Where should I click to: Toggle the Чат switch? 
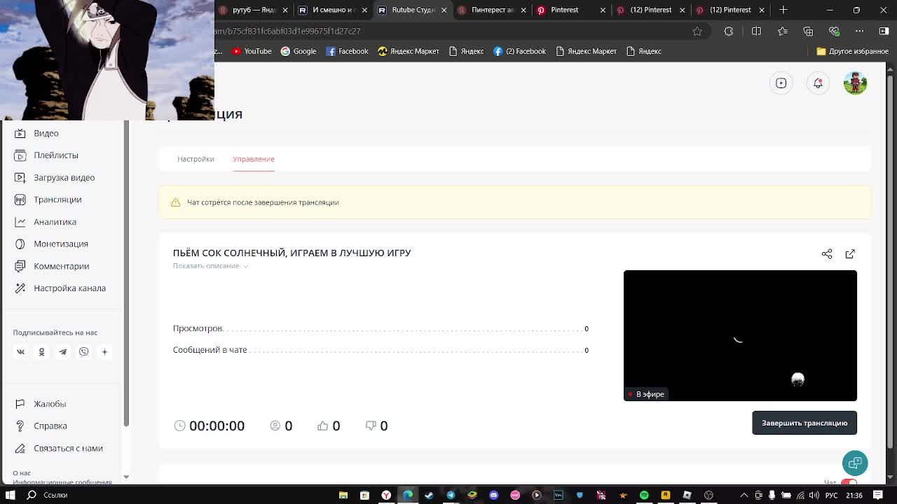click(849, 482)
